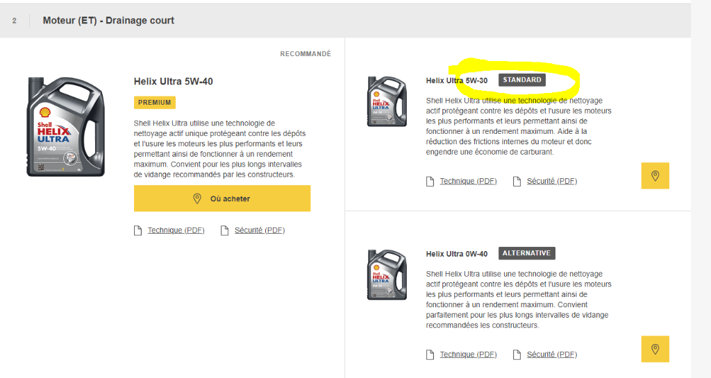Collapse the Moteur (ET) - Drainage court section header
The height and width of the screenshot is (378, 711).
point(108,21)
